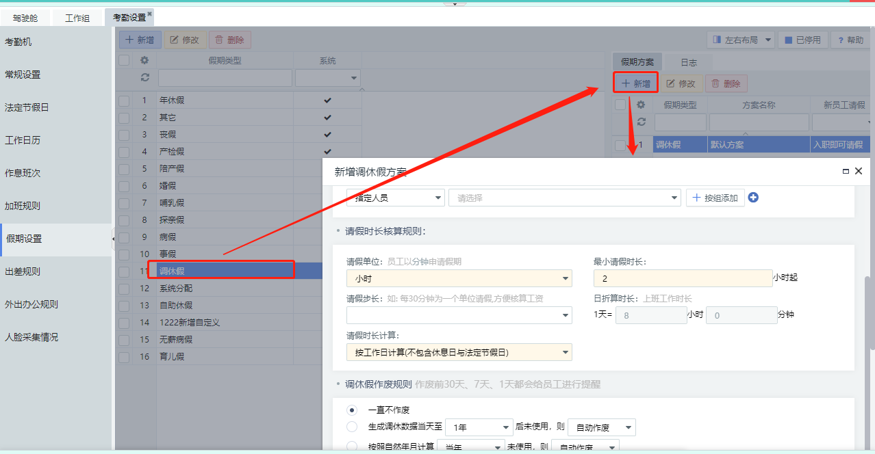Screen dimensions: 875x454
Task: Click the blue plus circle icon beside 按组添加
Action: [x=754, y=198]
